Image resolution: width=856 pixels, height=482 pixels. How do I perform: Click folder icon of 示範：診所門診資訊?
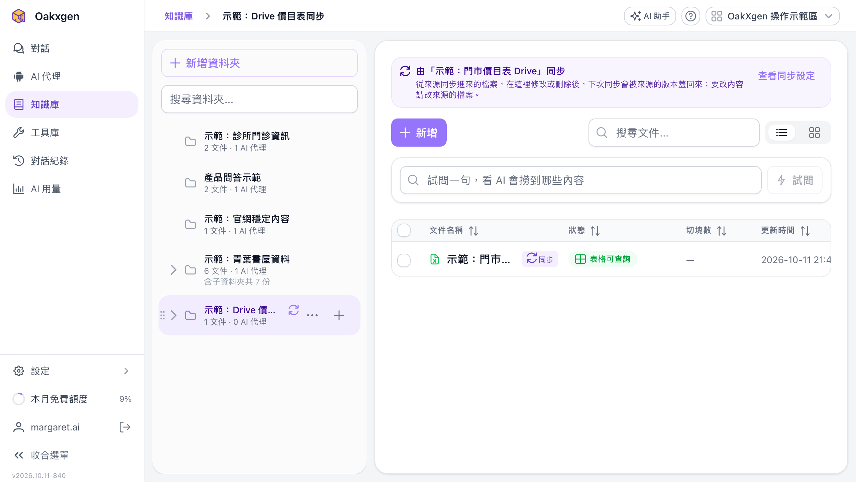[191, 141]
